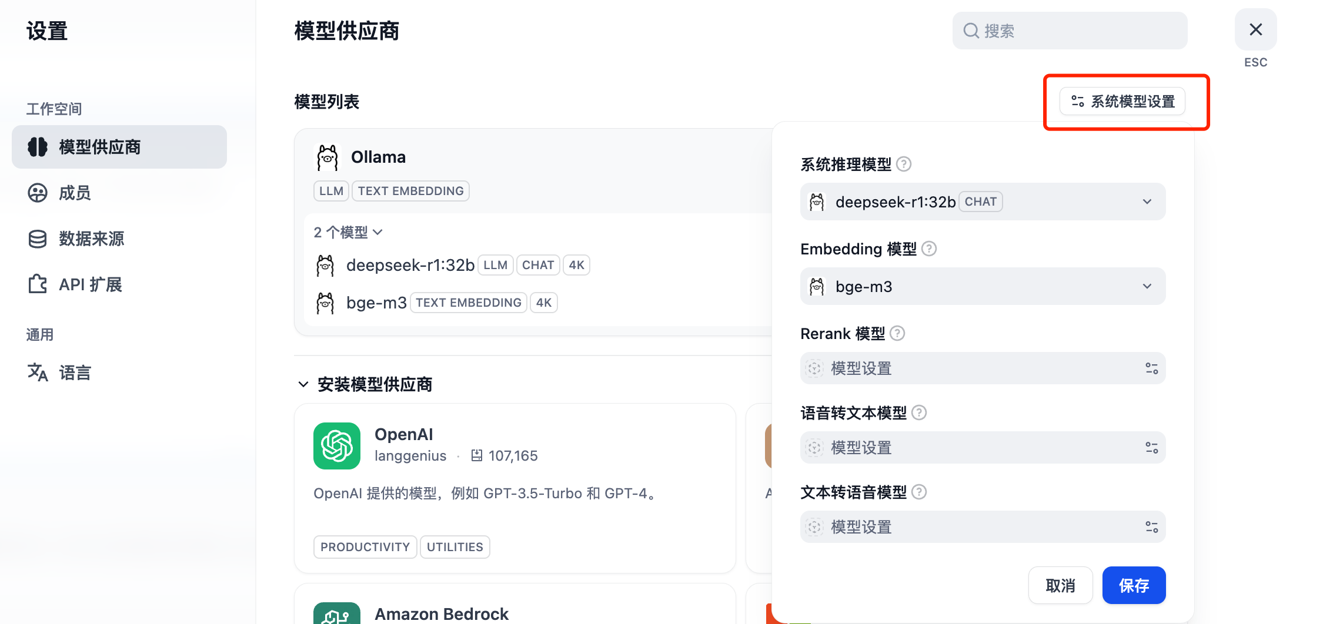Click the Ollama llama logo in model list
The width and height of the screenshot is (1323, 624).
click(x=328, y=157)
